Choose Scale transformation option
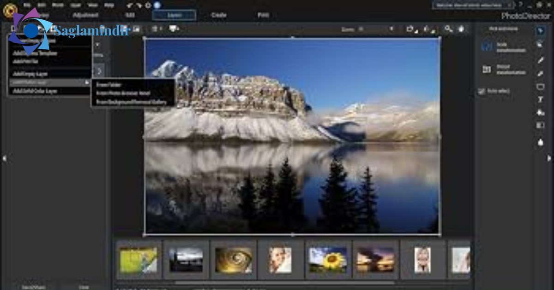This screenshot has height=290, width=554. pos(504,47)
